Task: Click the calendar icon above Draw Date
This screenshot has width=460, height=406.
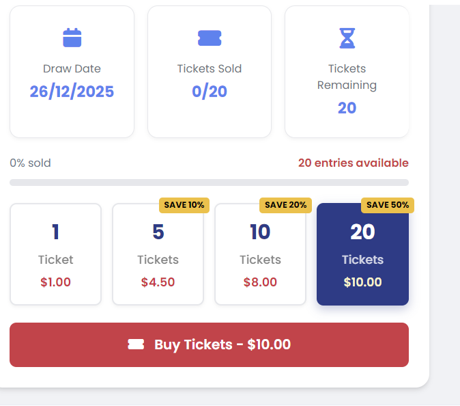Action: pos(72,38)
